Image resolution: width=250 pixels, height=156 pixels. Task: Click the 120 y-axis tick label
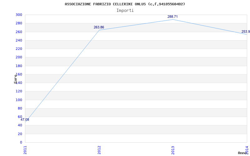click(x=19, y=91)
